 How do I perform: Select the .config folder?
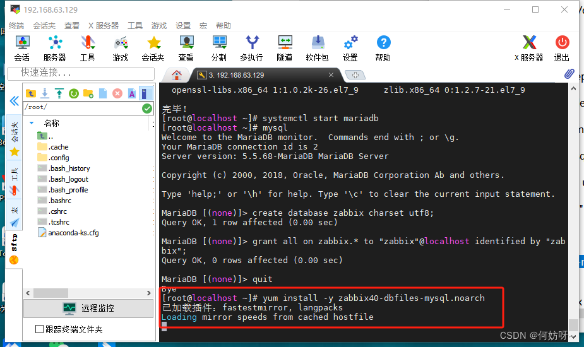(53, 158)
